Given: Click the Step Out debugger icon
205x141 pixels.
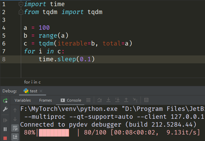Looking at the screenshot, I should coord(126,100).
